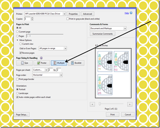Click the 2 Syllables preview thumbnail

click(x=121, y=61)
